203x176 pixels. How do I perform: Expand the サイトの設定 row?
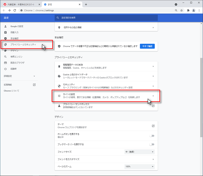pos(153,96)
